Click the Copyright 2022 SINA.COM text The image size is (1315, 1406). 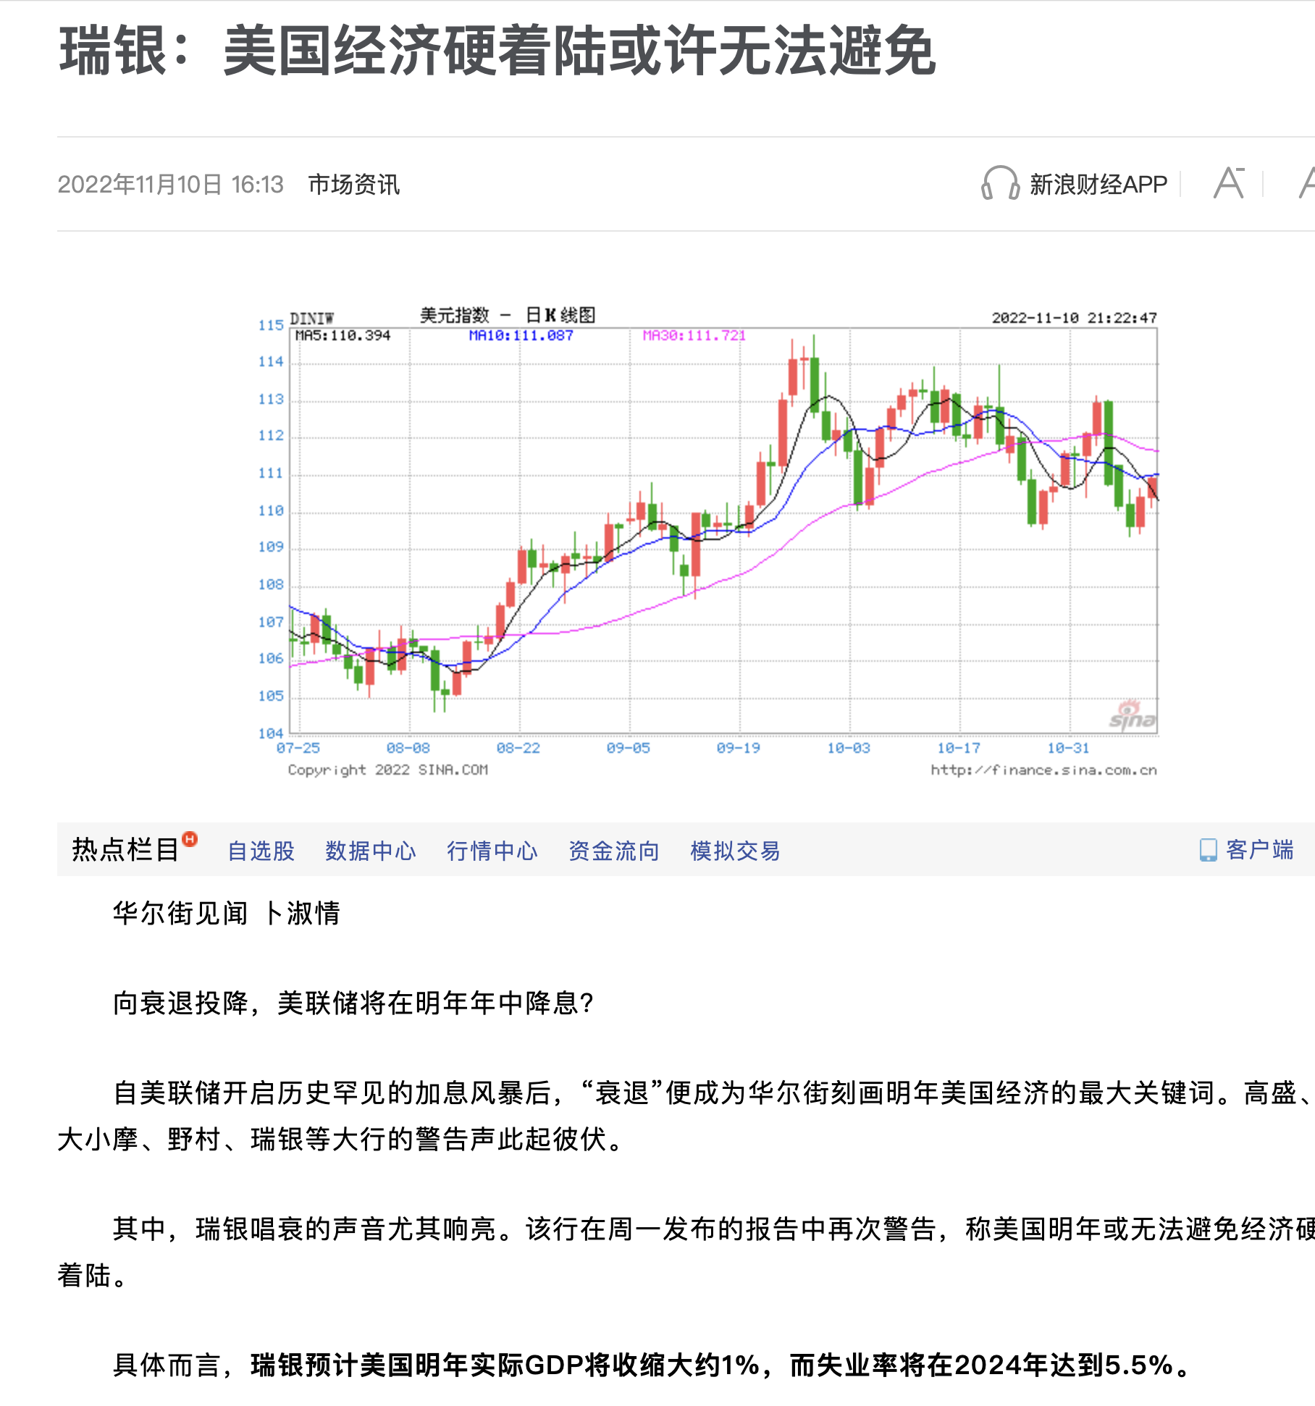388,770
